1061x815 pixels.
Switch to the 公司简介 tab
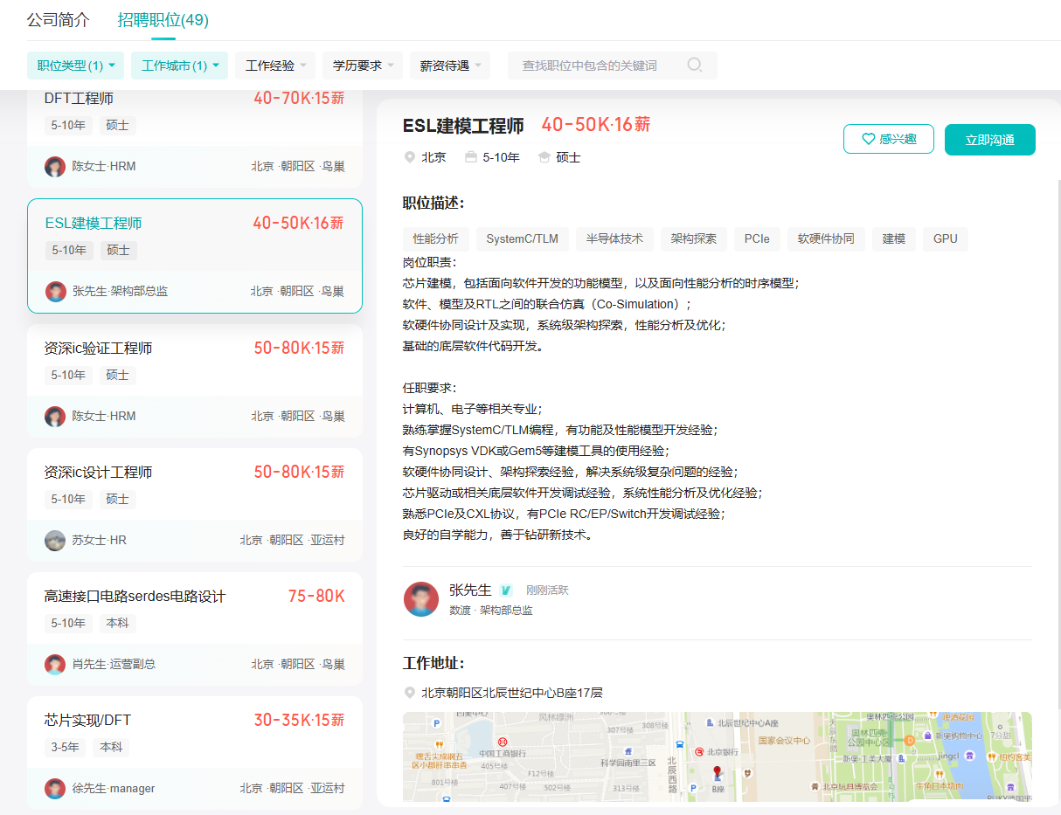(59, 20)
